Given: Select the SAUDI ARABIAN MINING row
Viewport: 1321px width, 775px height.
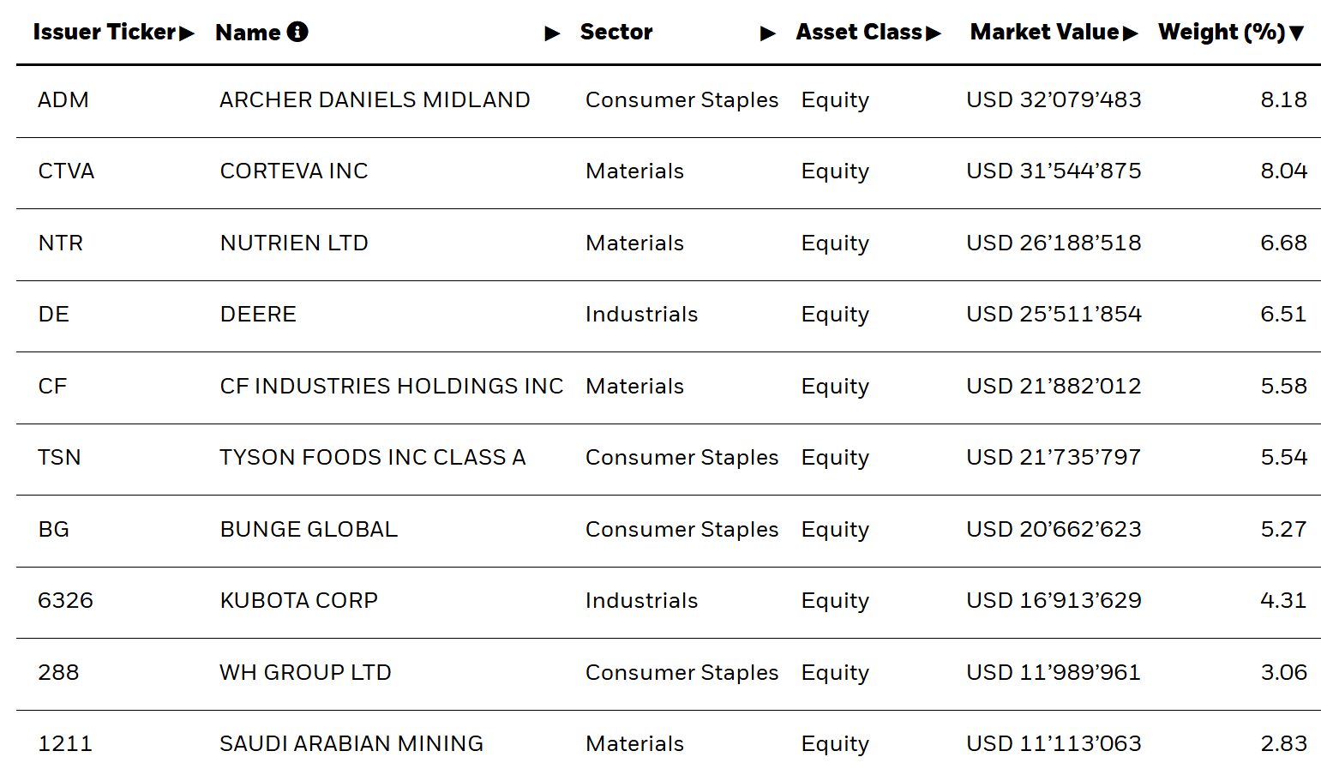Looking at the screenshot, I should click(x=669, y=743).
